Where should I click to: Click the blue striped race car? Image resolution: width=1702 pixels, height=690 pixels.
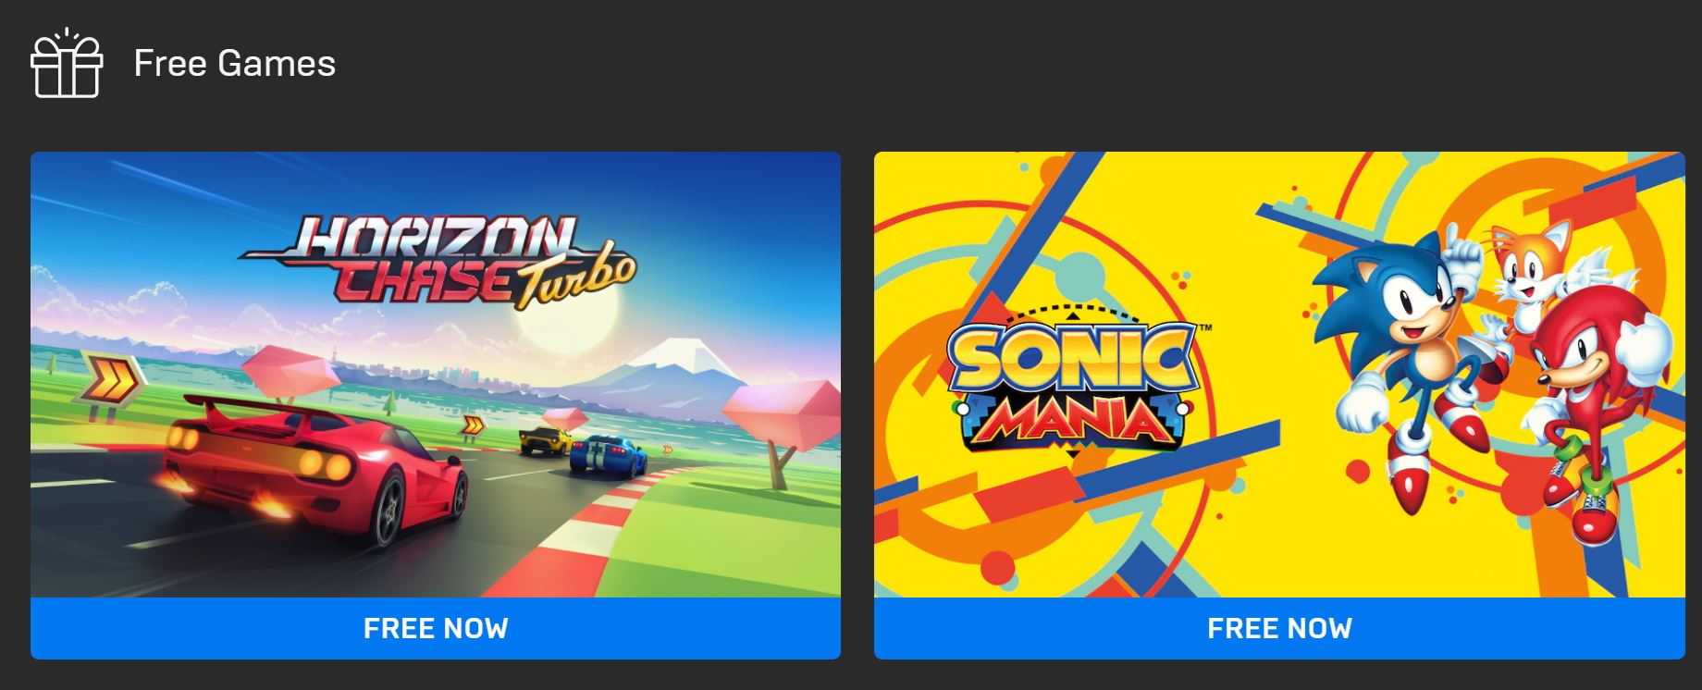[x=608, y=453]
